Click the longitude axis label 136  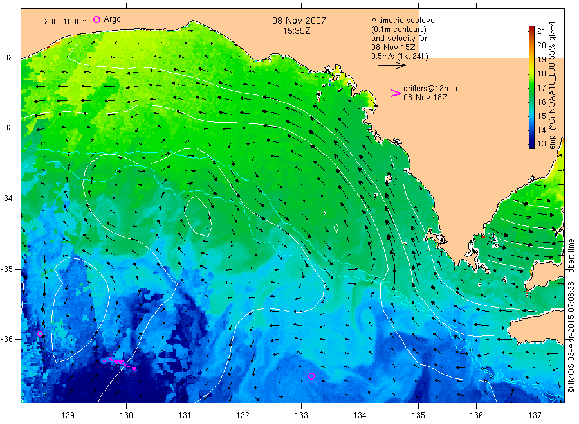(x=476, y=416)
